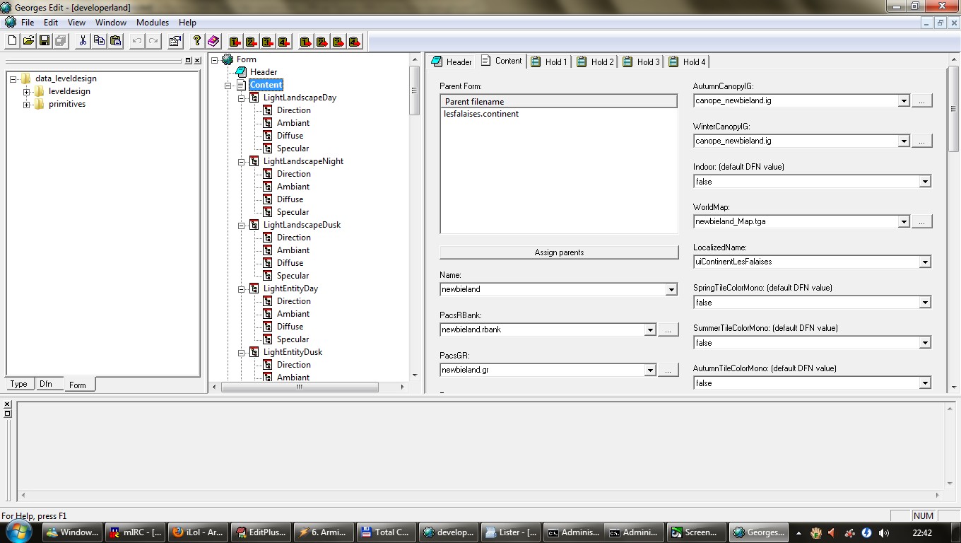Select the LightEntityDay tree item
The width and height of the screenshot is (961, 543).
[290, 288]
